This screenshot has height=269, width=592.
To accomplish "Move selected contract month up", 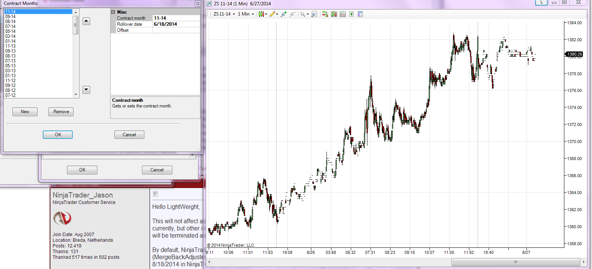I will click(86, 21).
